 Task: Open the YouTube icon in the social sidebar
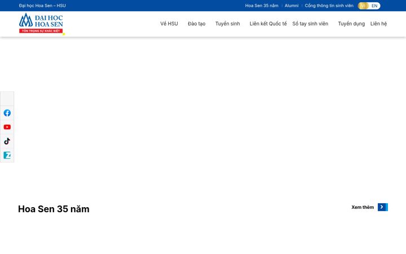tap(7, 127)
